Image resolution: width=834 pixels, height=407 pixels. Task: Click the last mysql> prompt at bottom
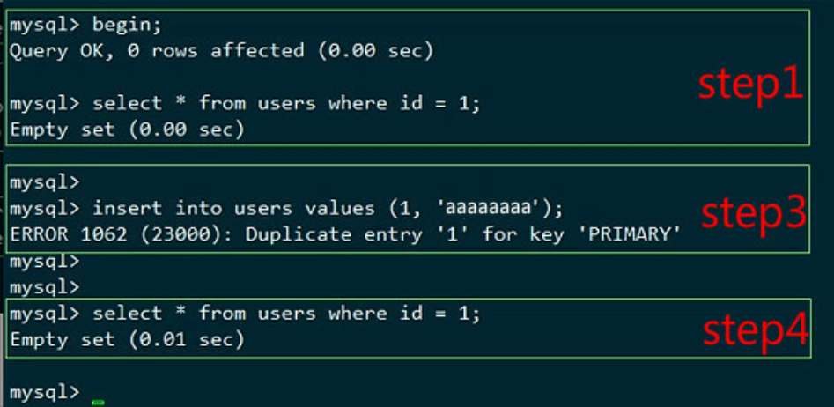tap(45, 391)
